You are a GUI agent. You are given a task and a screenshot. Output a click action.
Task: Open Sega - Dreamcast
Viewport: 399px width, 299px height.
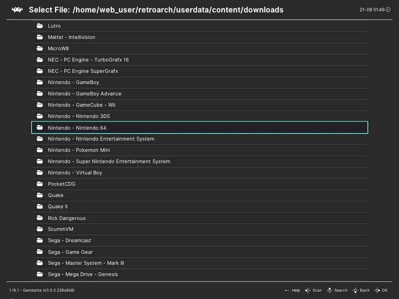point(199,241)
